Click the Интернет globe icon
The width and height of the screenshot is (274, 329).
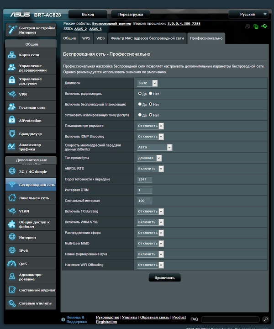click(x=12, y=237)
